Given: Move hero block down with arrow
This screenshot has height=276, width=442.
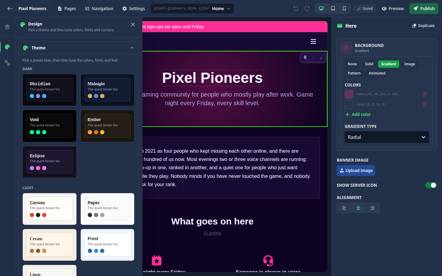Looking at the screenshot, I should (x=321, y=58).
